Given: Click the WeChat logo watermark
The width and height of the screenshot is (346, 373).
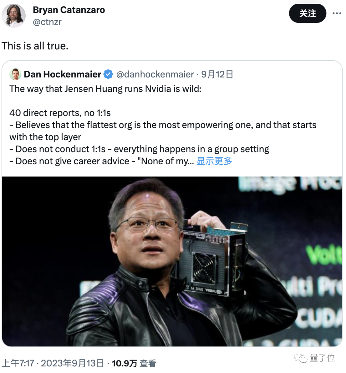Looking at the screenshot, I should click(301, 358).
